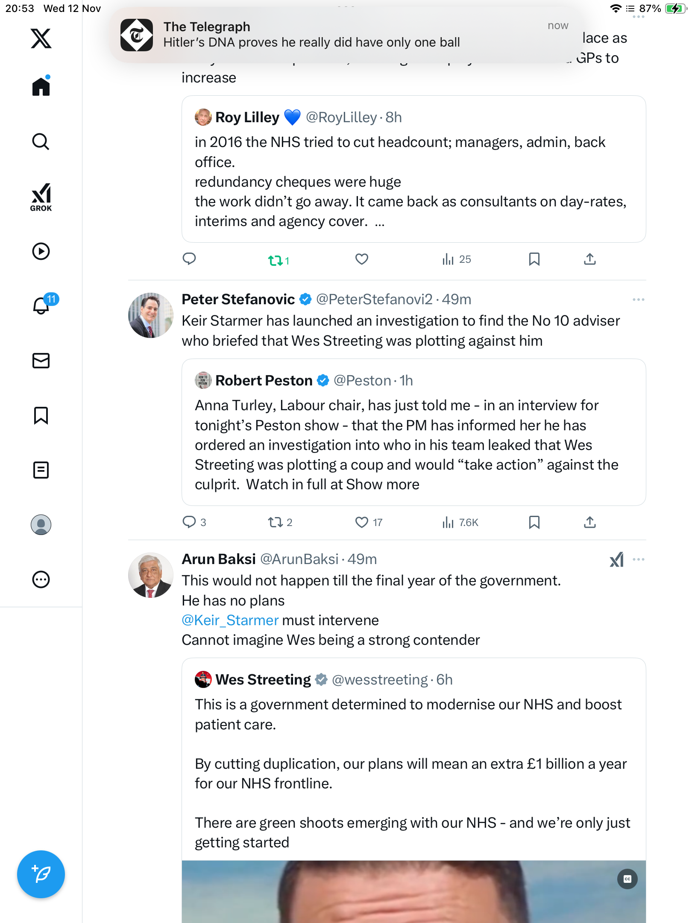Open Arun Baksi's profile picture

point(150,575)
